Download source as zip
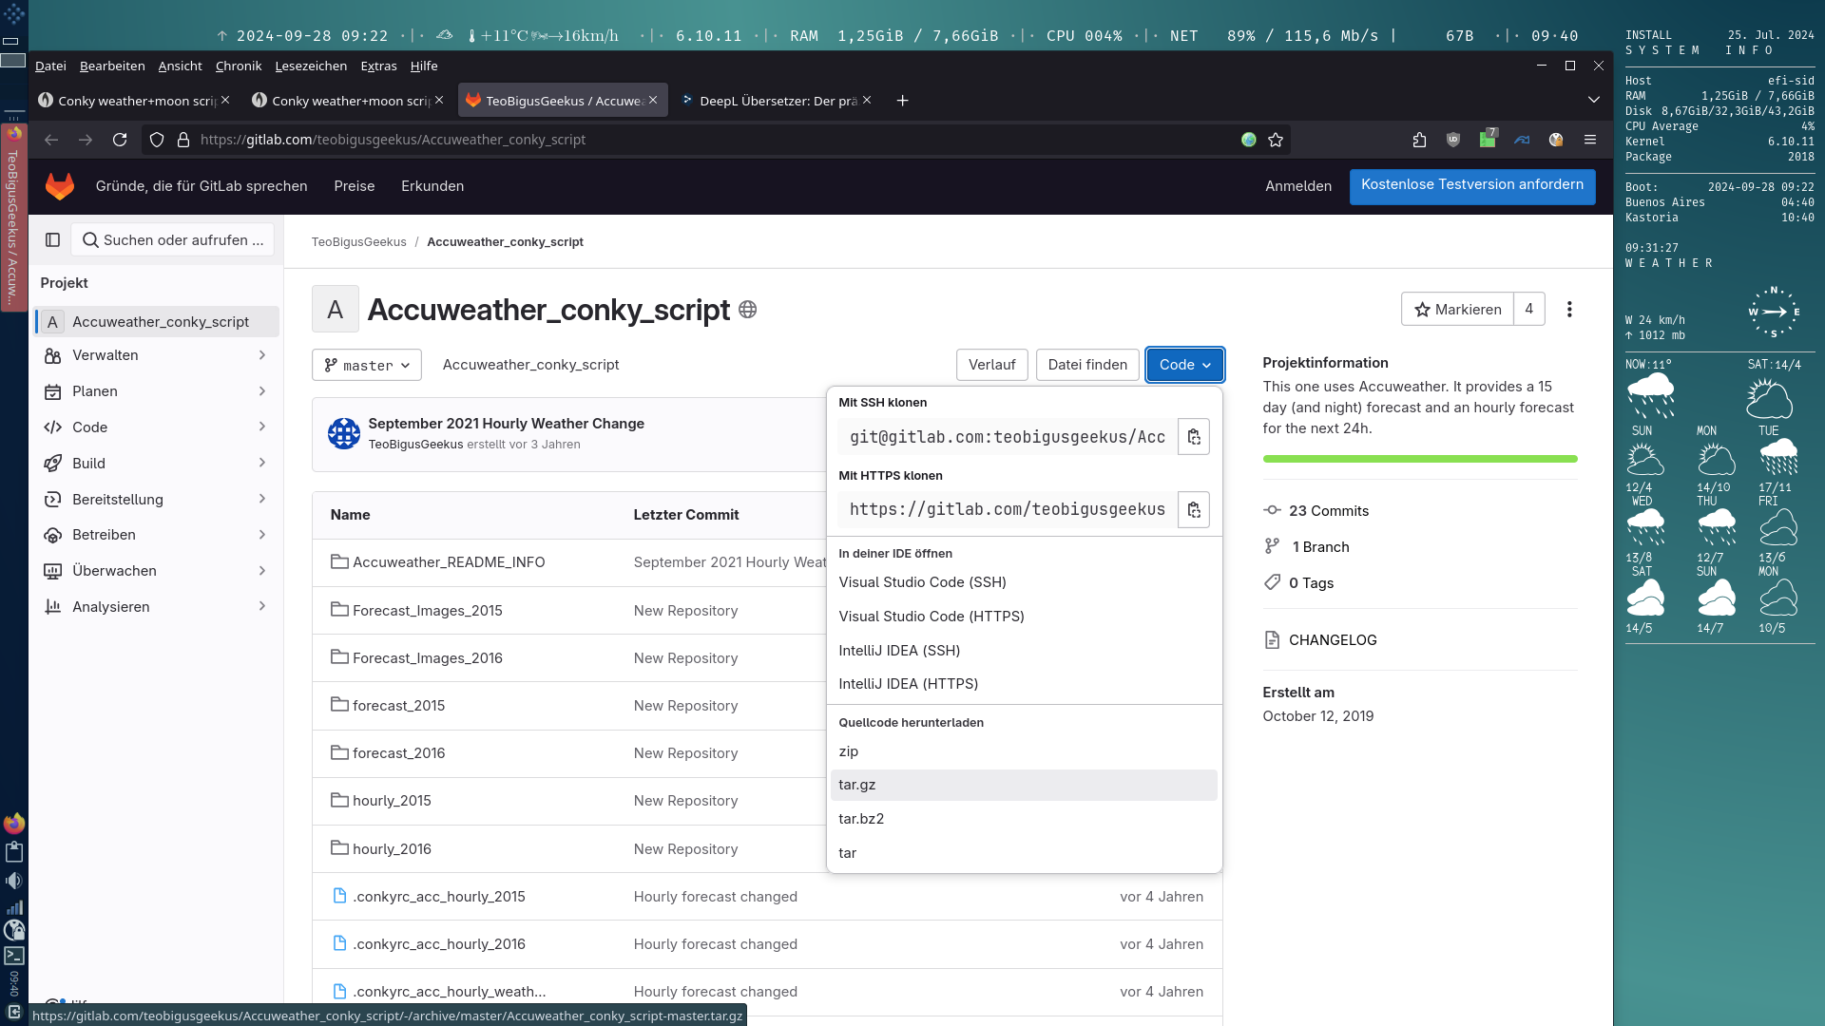The height and width of the screenshot is (1026, 1825). point(1024,751)
